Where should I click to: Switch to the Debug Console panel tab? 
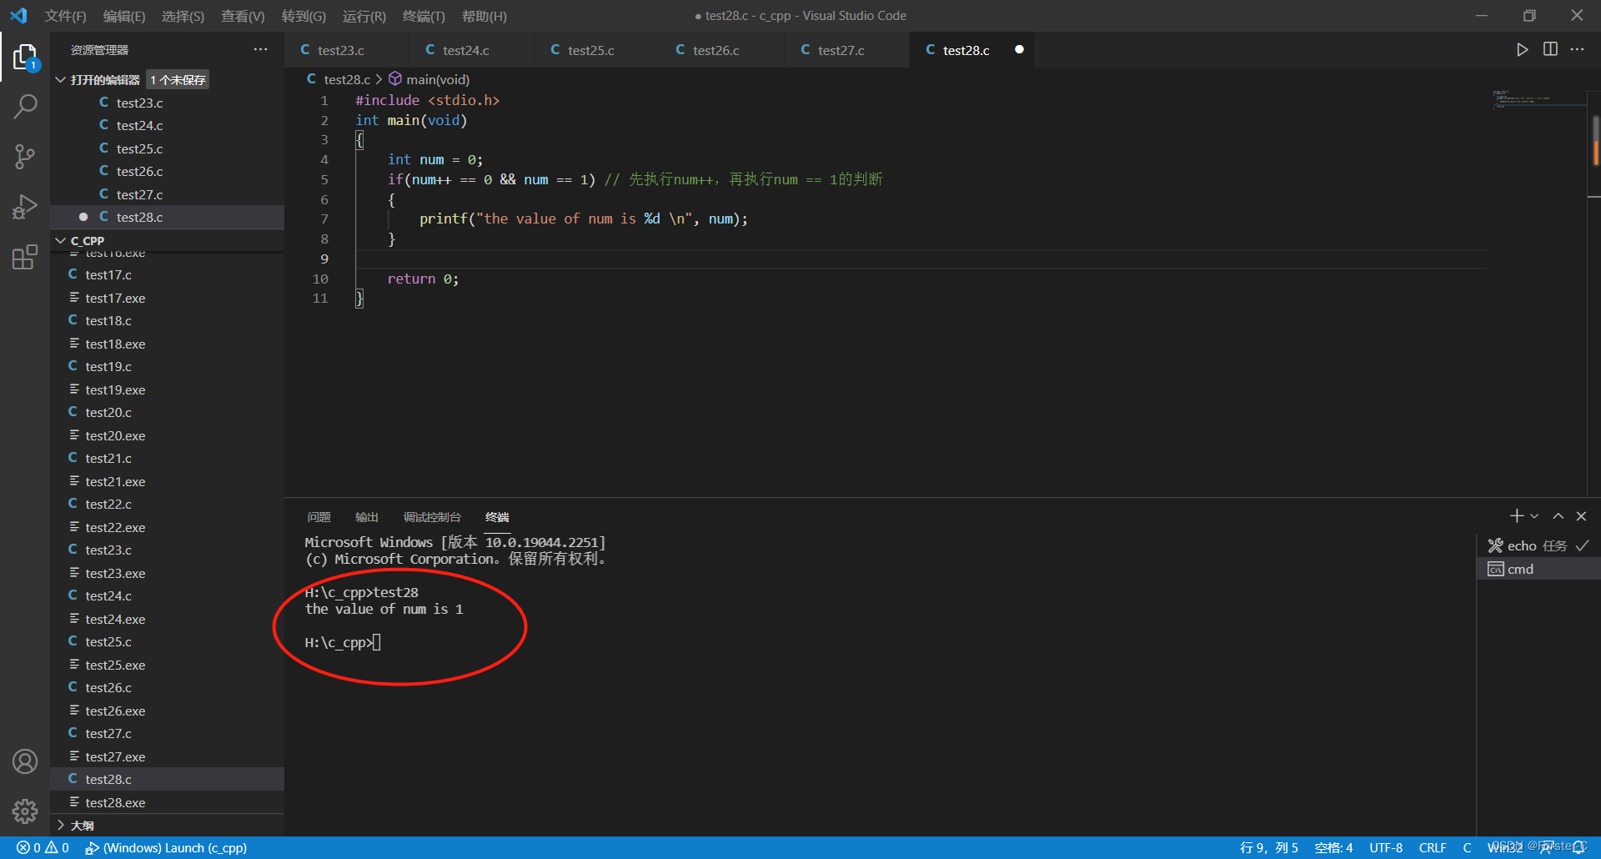click(432, 517)
